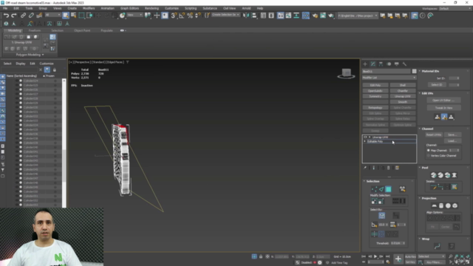Choose the Rectangular Selection Region icon
The image size is (473, 266).
pyautogui.click(x=81, y=16)
